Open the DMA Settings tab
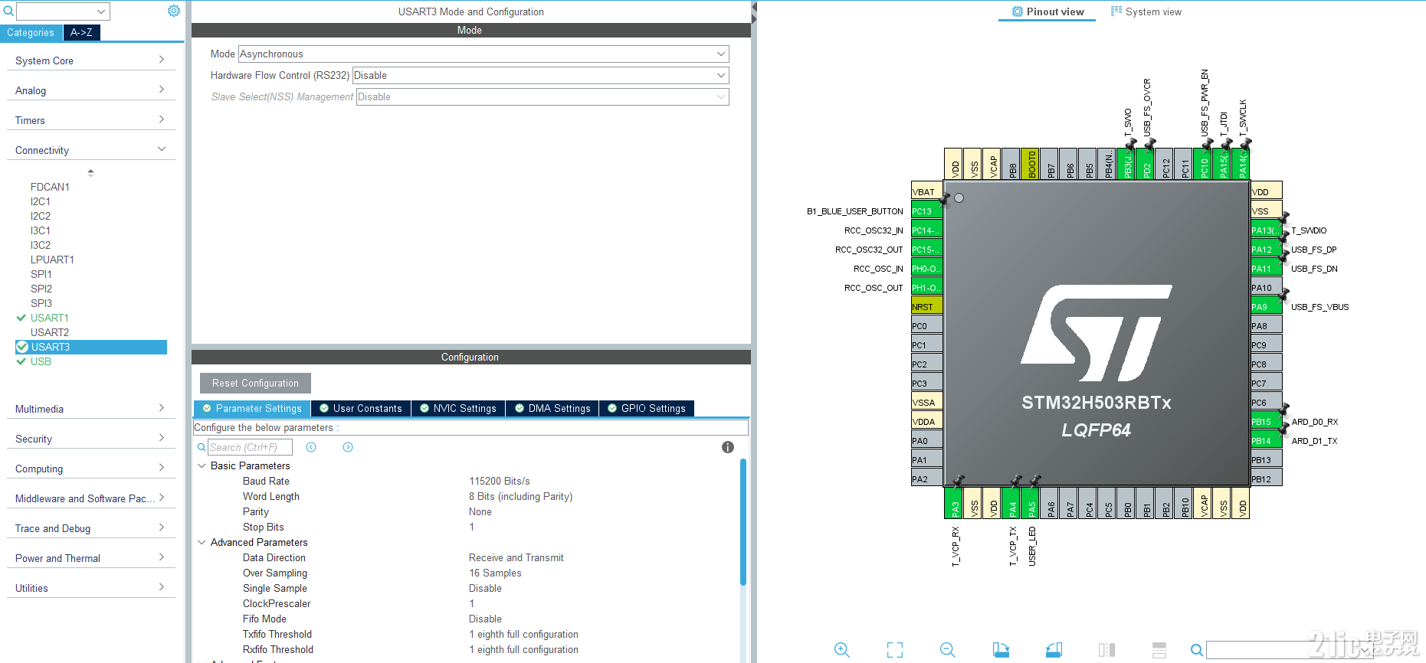This screenshot has width=1426, height=663. pos(552,408)
